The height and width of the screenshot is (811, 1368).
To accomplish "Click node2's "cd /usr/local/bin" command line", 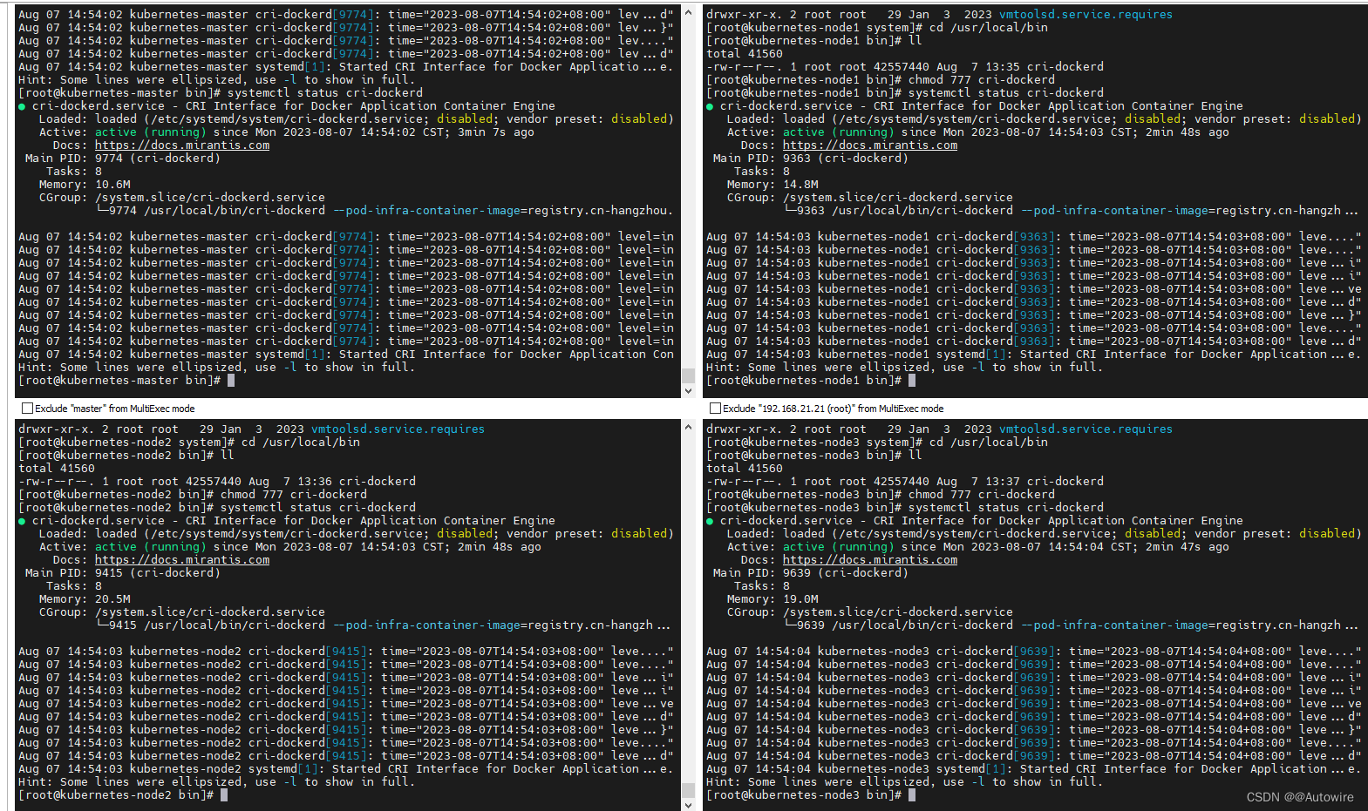I will [x=189, y=443].
